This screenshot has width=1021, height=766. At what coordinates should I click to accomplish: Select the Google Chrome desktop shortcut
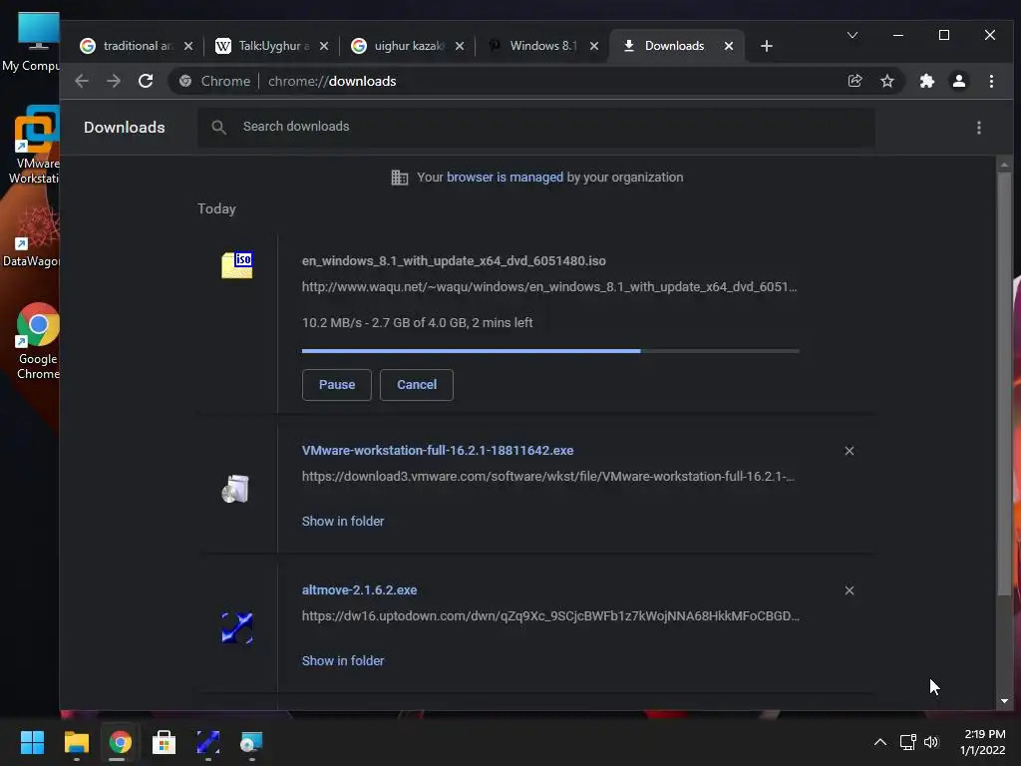(38, 341)
